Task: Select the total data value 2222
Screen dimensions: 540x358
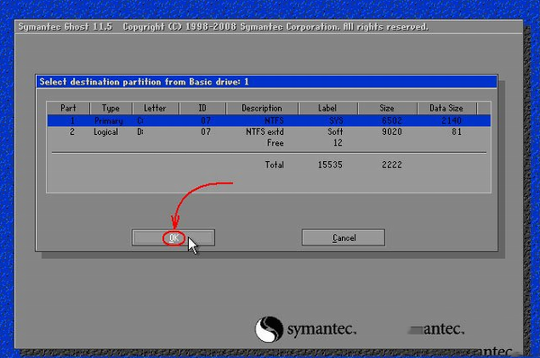Action: [x=391, y=165]
